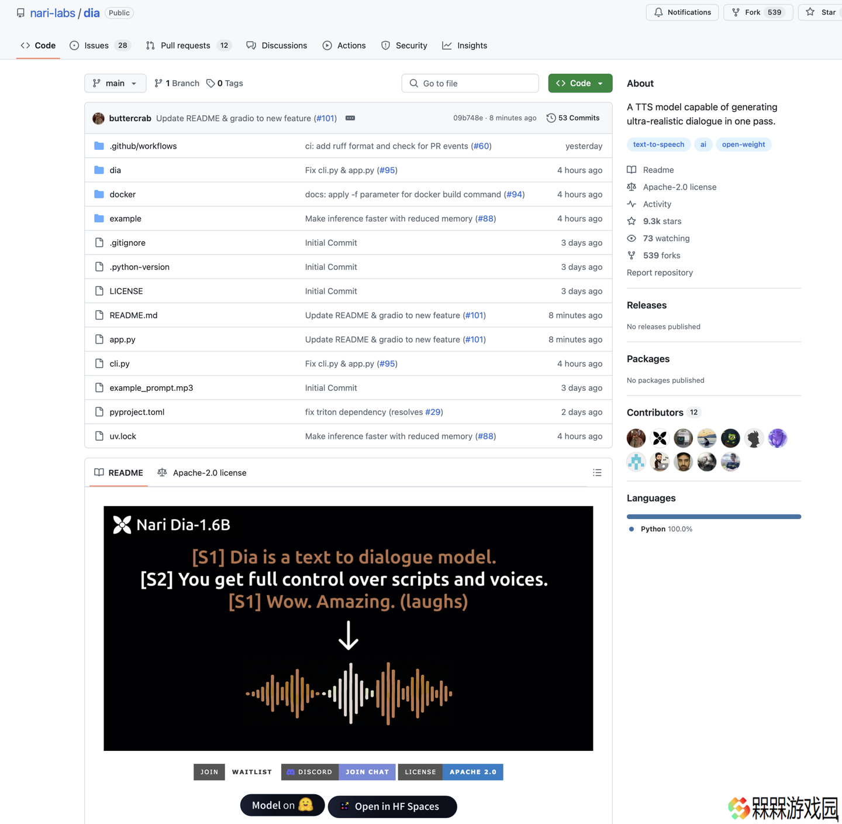Open commit hash 09b748e

(468, 118)
